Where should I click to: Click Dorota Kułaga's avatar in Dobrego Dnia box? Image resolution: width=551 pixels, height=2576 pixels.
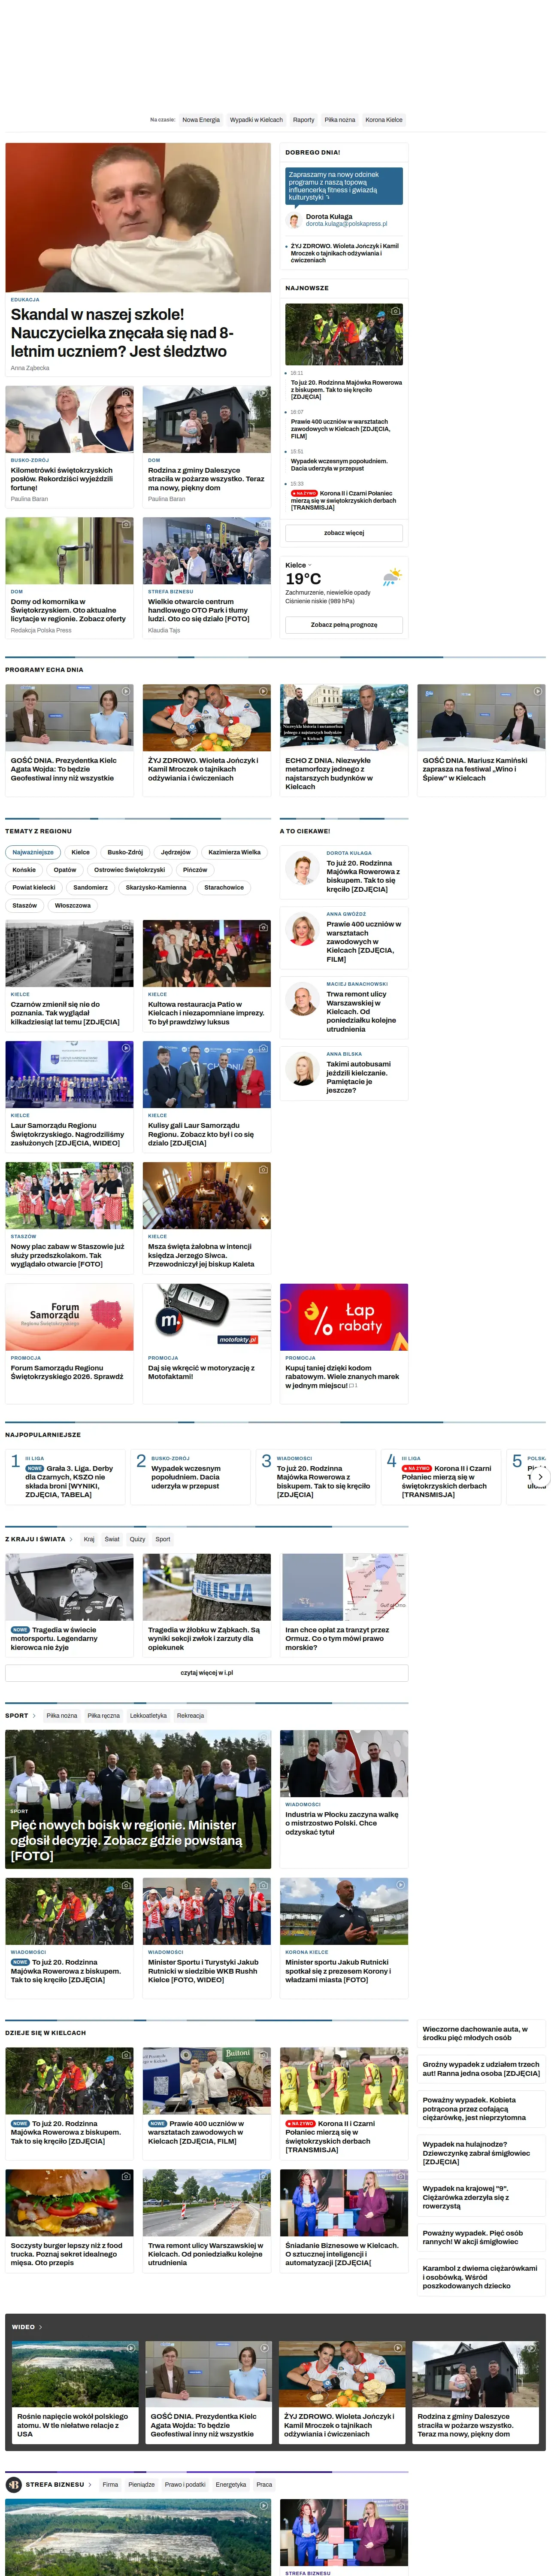pyautogui.click(x=294, y=220)
